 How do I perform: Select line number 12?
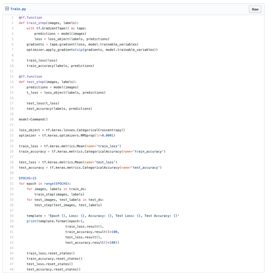click(12, 76)
